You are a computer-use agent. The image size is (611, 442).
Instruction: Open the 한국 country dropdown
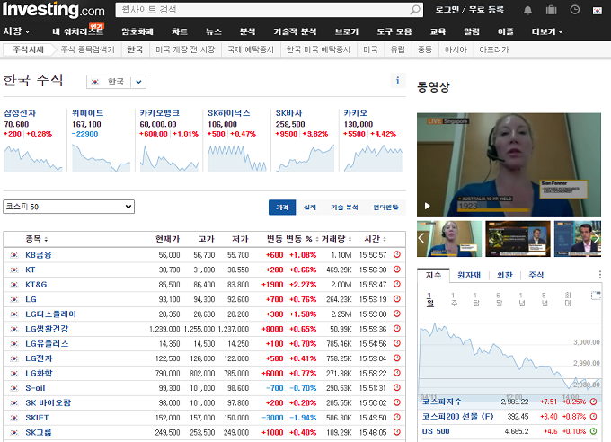116,82
